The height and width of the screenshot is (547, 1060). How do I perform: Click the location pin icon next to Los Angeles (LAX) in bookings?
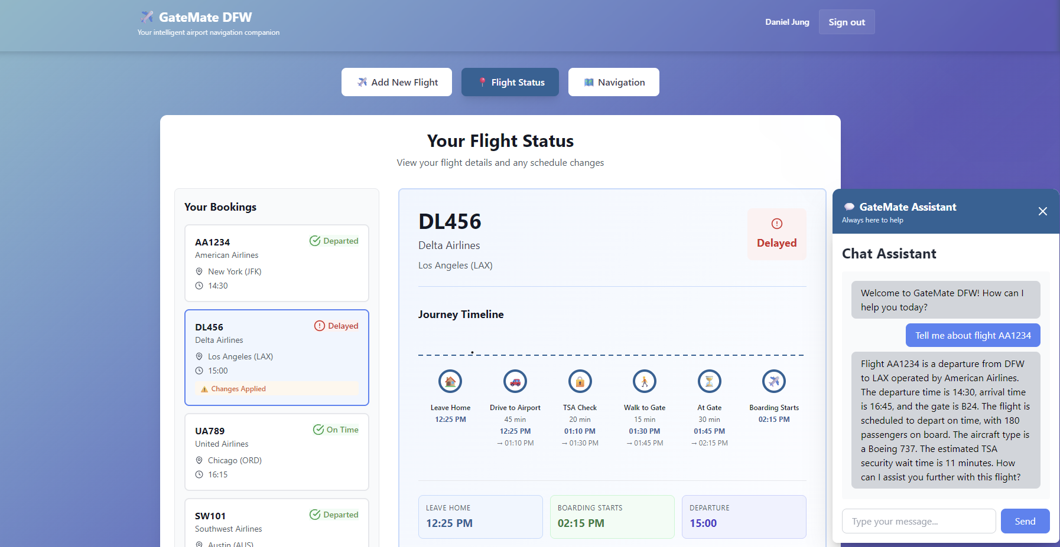(199, 356)
